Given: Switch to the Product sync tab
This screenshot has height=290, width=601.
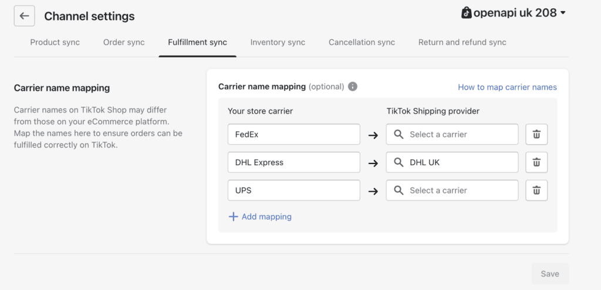Looking at the screenshot, I should [55, 42].
